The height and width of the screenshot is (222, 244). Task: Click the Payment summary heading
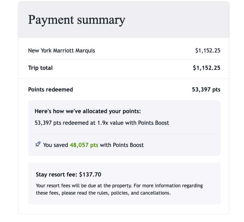[76, 20]
